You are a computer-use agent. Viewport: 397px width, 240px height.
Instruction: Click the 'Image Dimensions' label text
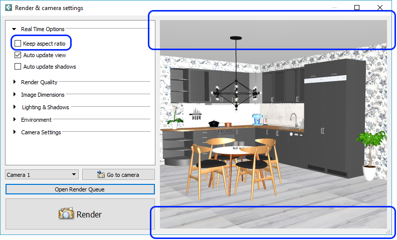pyautogui.click(x=43, y=95)
